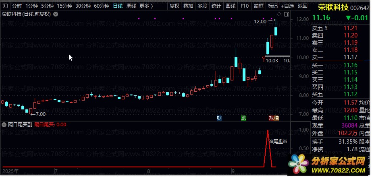The height and width of the screenshot is (177, 372).
Task: Click the 最高 value 12.00
Action: (x=350, y=110)
